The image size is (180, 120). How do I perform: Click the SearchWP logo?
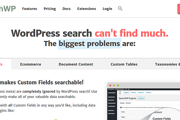(8, 9)
